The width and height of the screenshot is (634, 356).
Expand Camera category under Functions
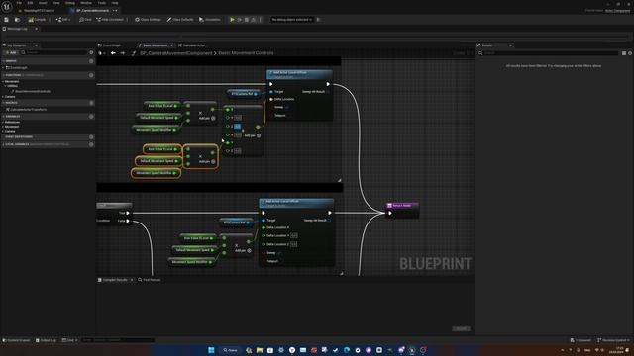point(3,97)
